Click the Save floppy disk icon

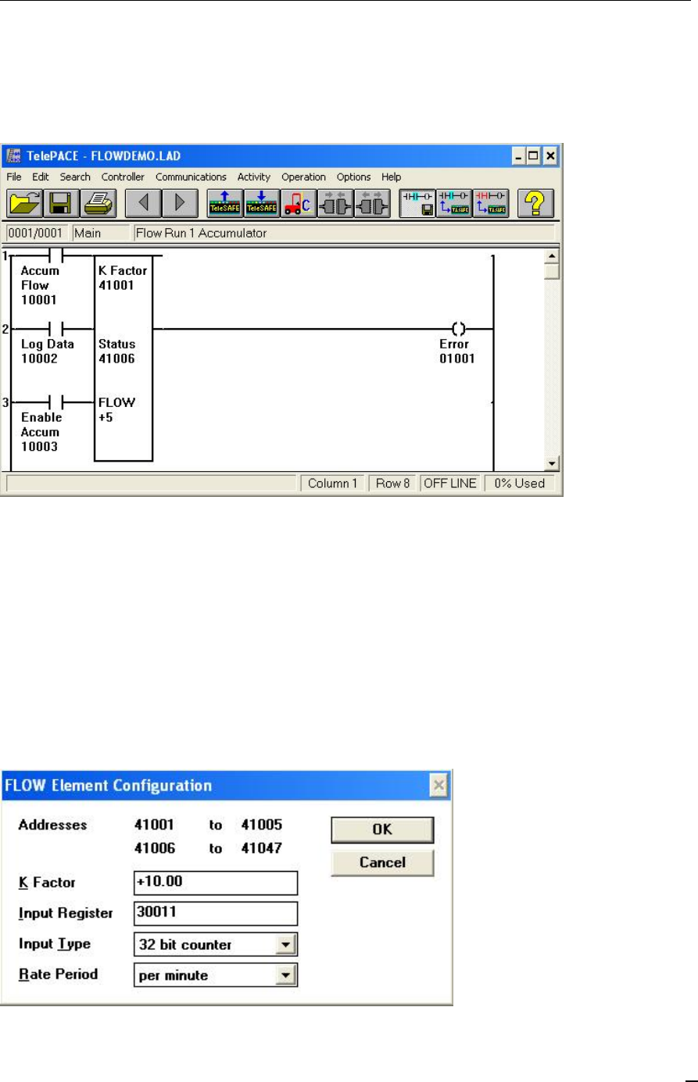61,204
